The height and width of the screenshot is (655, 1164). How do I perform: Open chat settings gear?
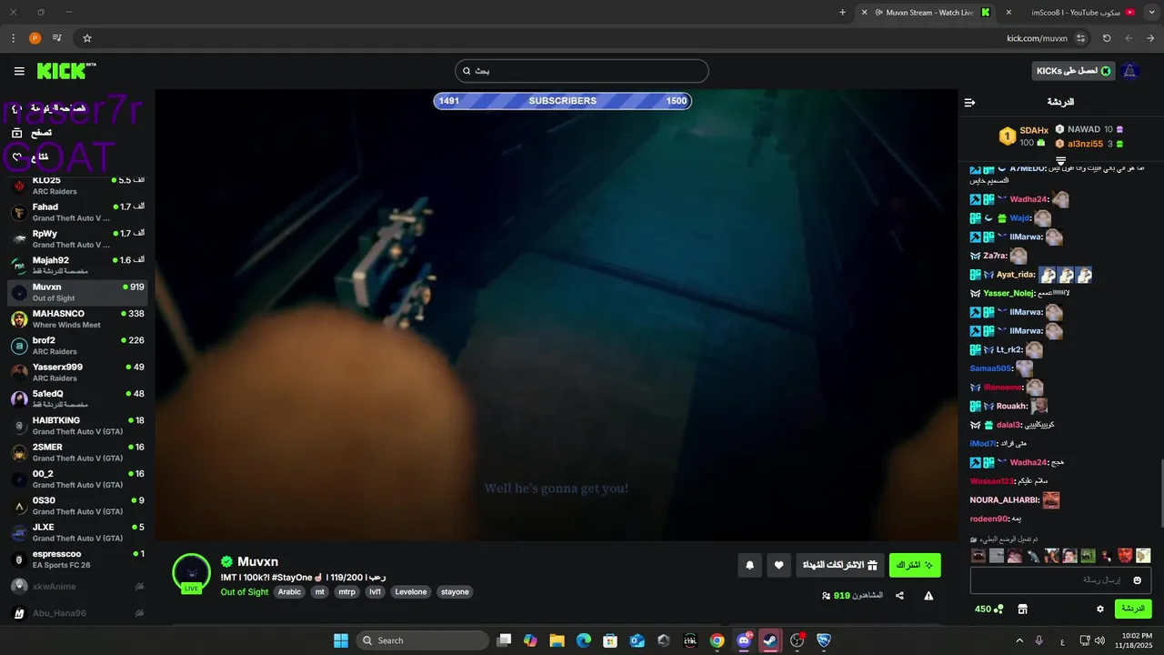1100,609
